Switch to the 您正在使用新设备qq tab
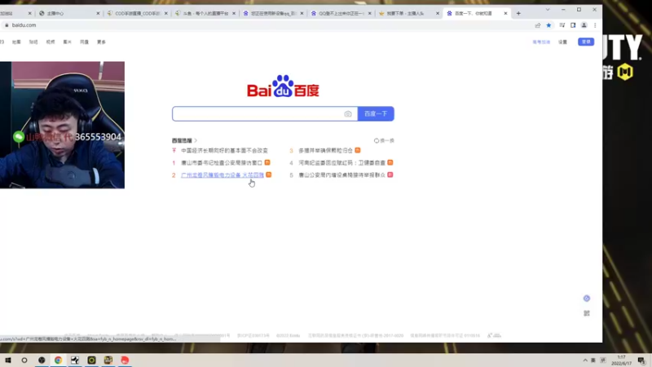This screenshot has height=367, width=652. (x=271, y=13)
